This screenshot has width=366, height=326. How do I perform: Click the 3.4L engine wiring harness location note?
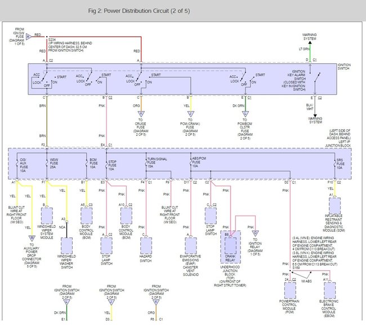tap(314, 244)
